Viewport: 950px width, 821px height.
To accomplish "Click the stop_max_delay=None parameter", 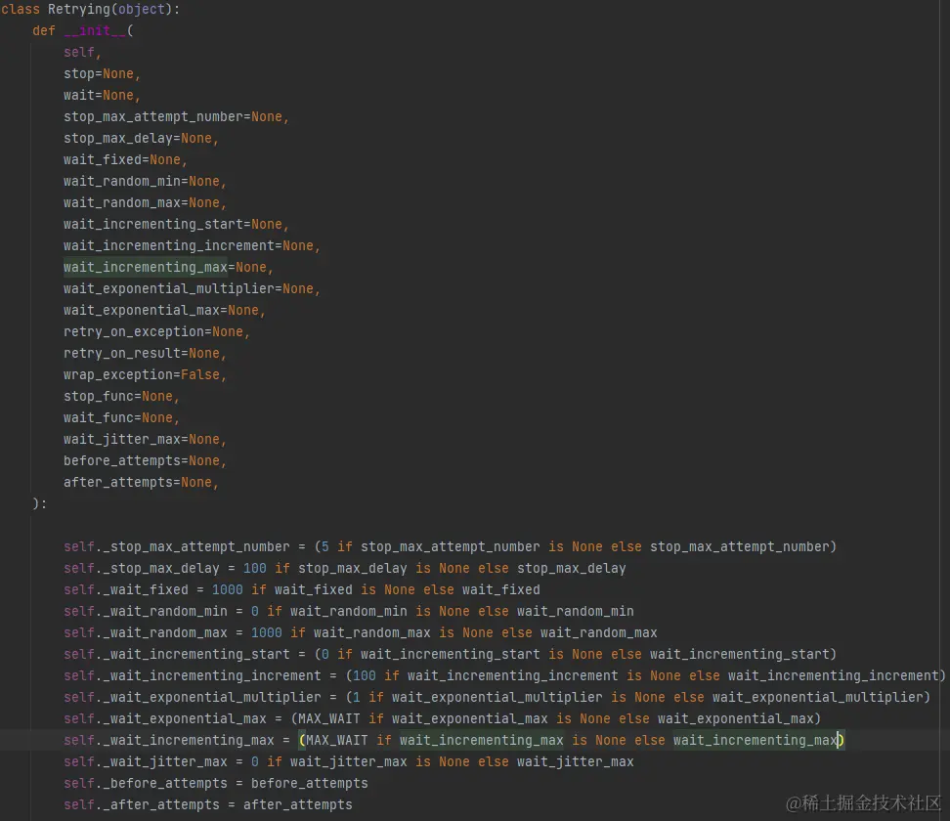I will click(141, 138).
